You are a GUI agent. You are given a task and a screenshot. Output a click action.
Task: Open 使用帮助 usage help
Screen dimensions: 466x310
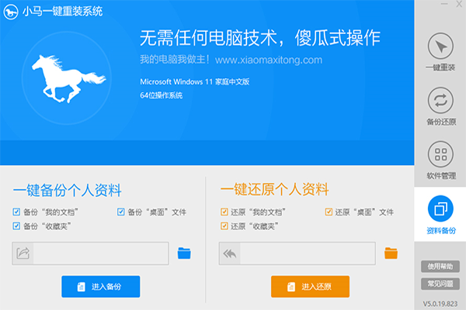tap(441, 267)
